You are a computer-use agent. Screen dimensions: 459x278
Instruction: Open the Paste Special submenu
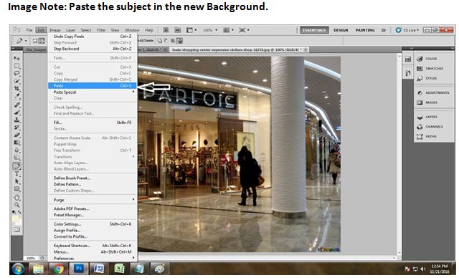(93, 92)
